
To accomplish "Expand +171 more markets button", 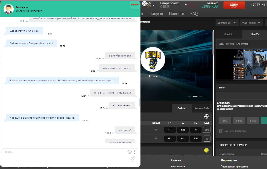I will point(207,139).
